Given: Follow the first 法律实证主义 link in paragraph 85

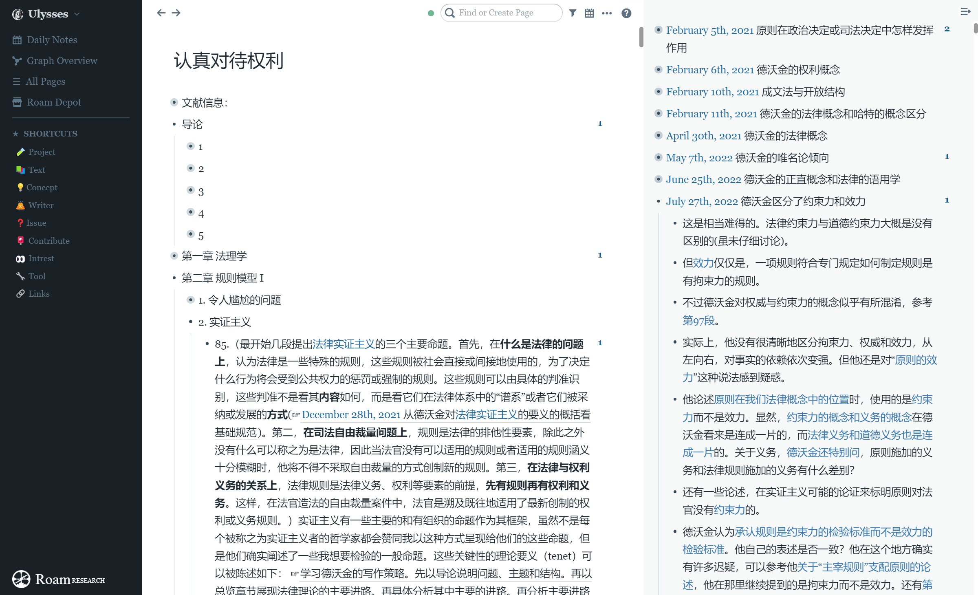Looking at the screenshot, I should [344, 344].
